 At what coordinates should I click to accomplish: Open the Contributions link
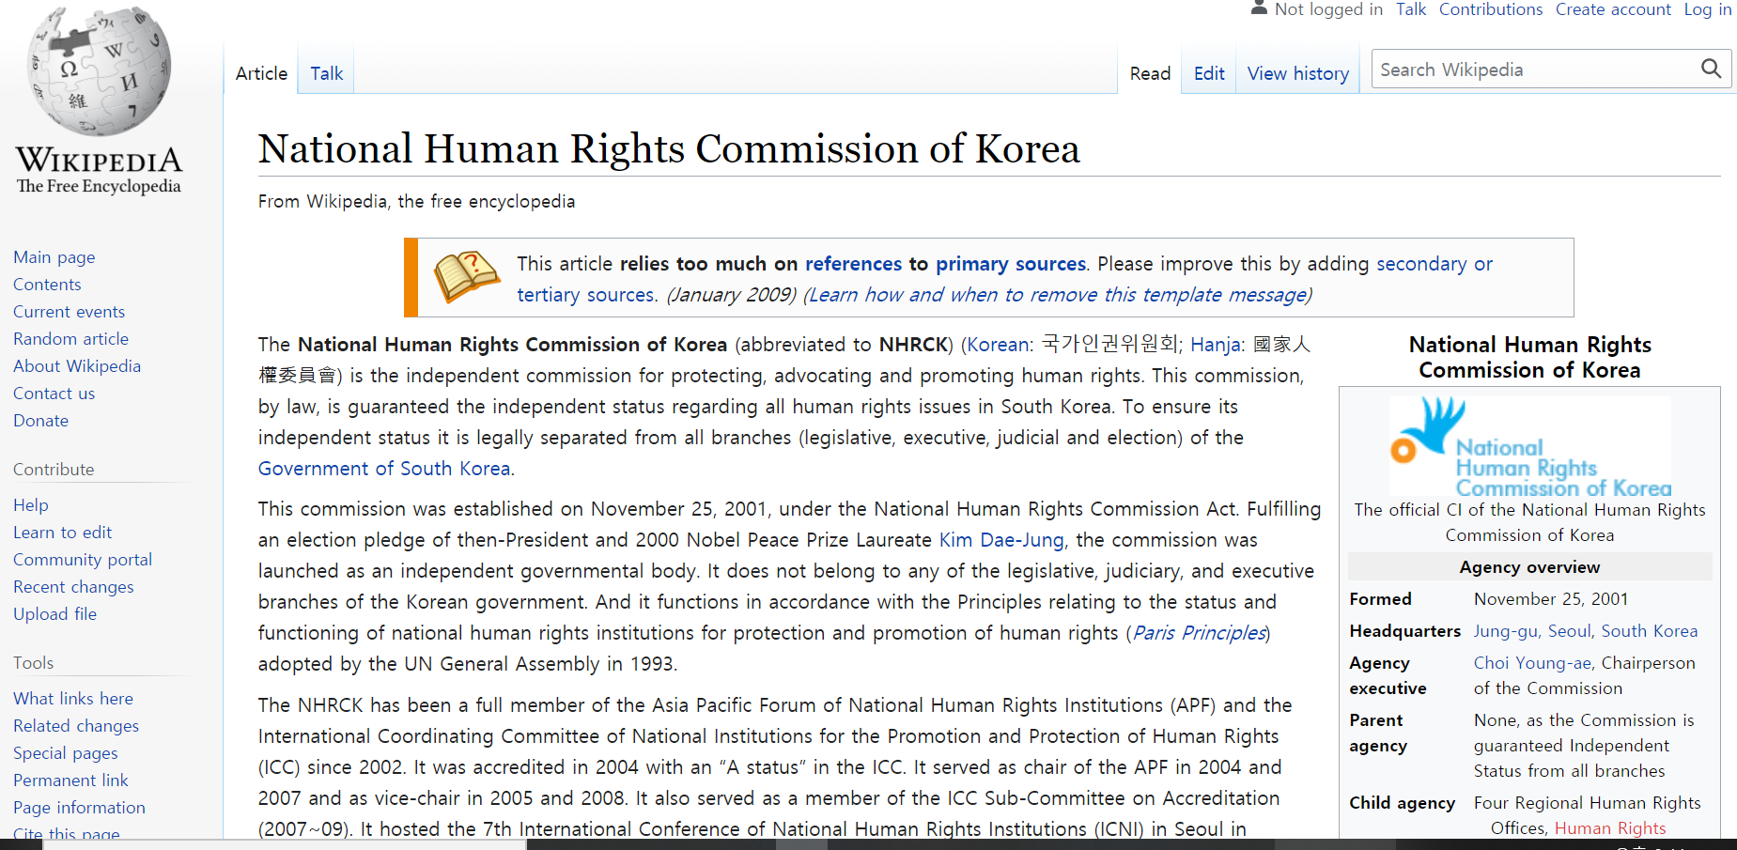click(x=1491, y=9)
